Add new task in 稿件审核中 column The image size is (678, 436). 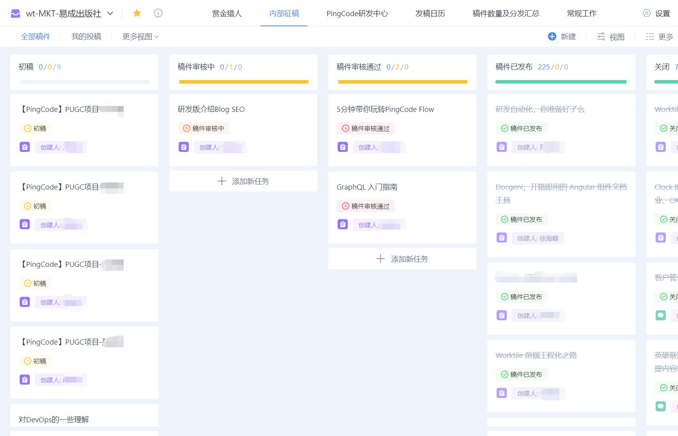click(x=243, y=181)
